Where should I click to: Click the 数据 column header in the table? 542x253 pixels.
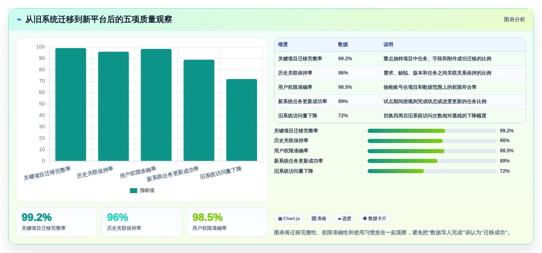point(343,45)
